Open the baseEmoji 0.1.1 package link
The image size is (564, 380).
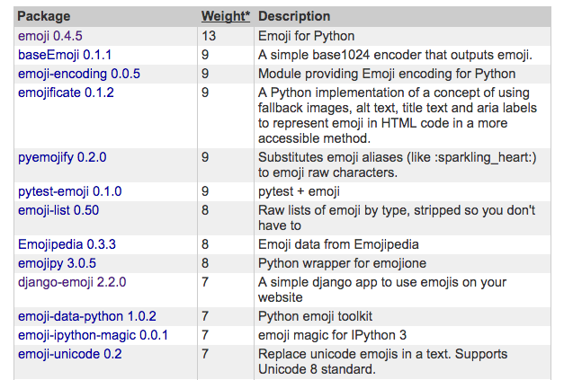(65, 55)
